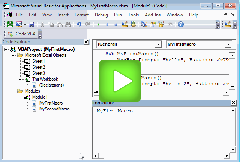Open the Edit menu

(x=33, y=15)
